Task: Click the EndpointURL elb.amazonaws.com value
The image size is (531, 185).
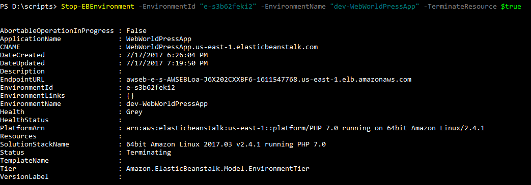Action: tap(269, 80)
